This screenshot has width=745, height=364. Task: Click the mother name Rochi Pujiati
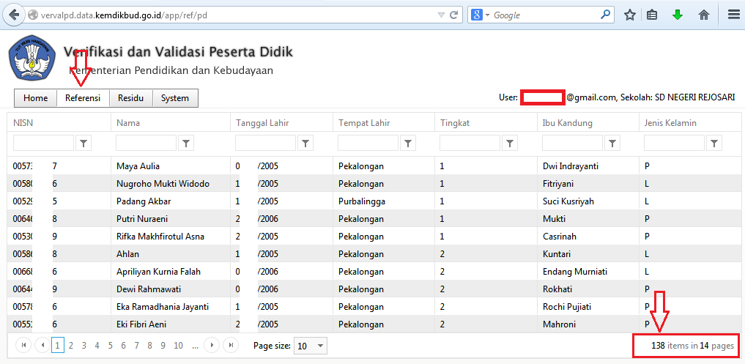(x=567, y=307)
